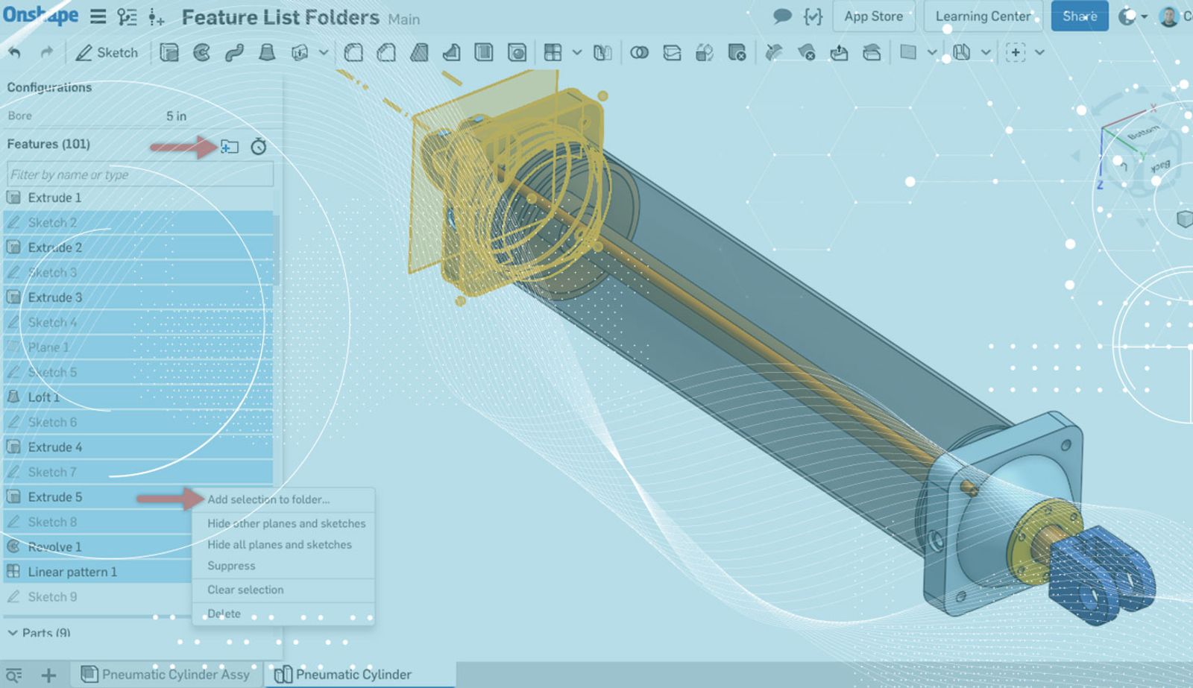
Task: Open the comments speech bubble
Action: tap(781, 16)
